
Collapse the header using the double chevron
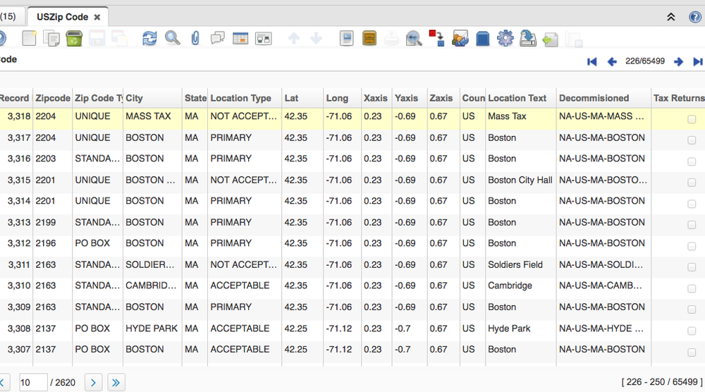[671, 17]
